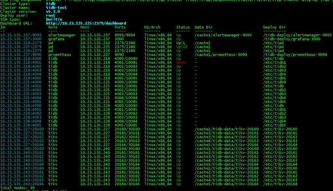
Task: Click the Status column header
Action: tap(183, 27)
